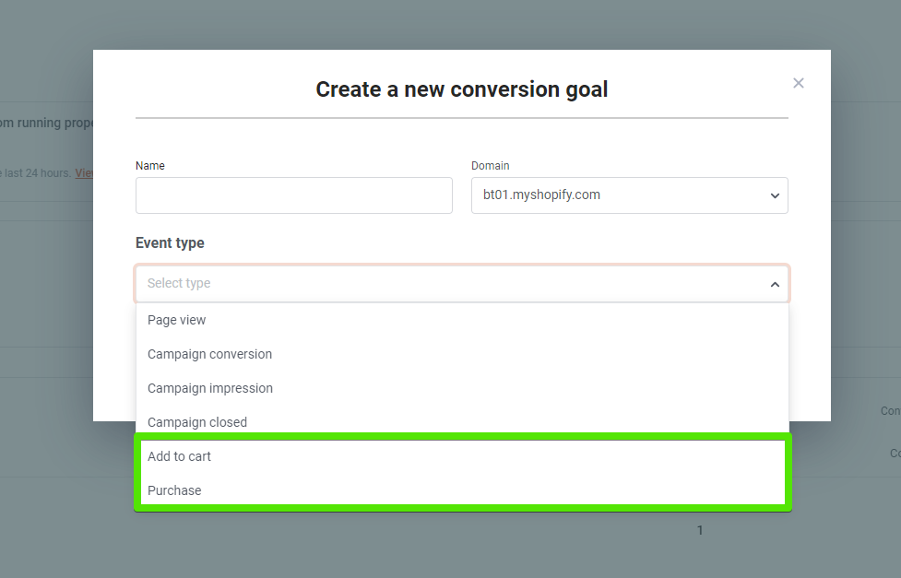Click the Event type collapse chevron
The height and width of the screenshot is (578, 901).
click(775, 285)
